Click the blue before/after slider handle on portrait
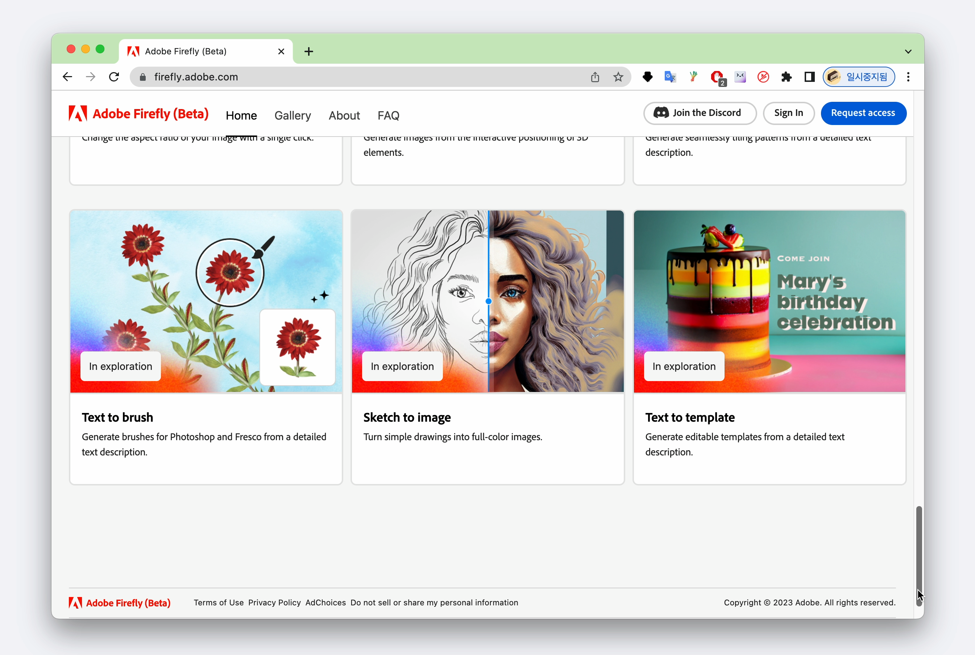This screenshot has width=975, height=655. tap(489, 301)
